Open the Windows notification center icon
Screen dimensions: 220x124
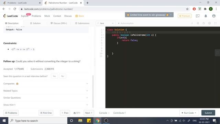(214, 121)
